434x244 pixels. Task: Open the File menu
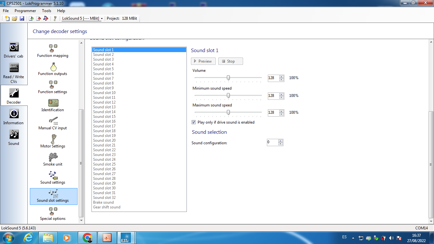tap(6, 11)
